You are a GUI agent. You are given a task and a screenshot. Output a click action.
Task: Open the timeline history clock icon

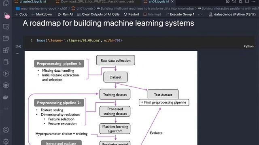pos(234,2)
